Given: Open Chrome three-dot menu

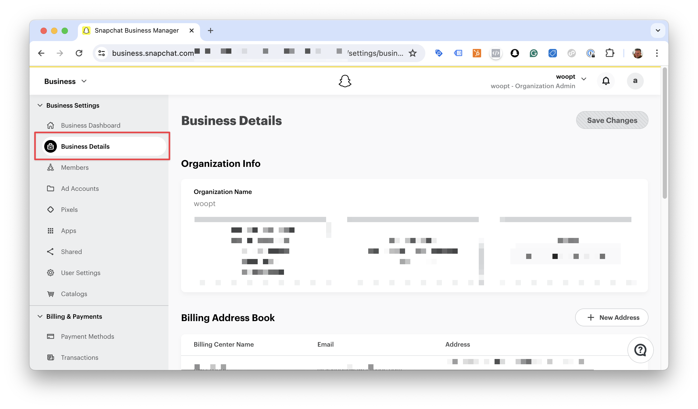Looking at the screenshot, I should tap(657, 53).
